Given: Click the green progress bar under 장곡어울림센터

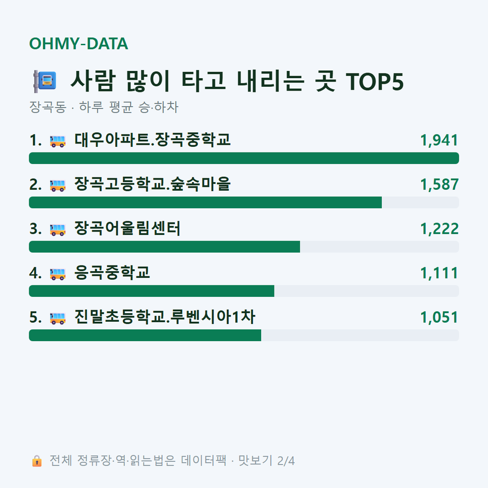Looking at the screenshot, I should click(x=164, y=247).
